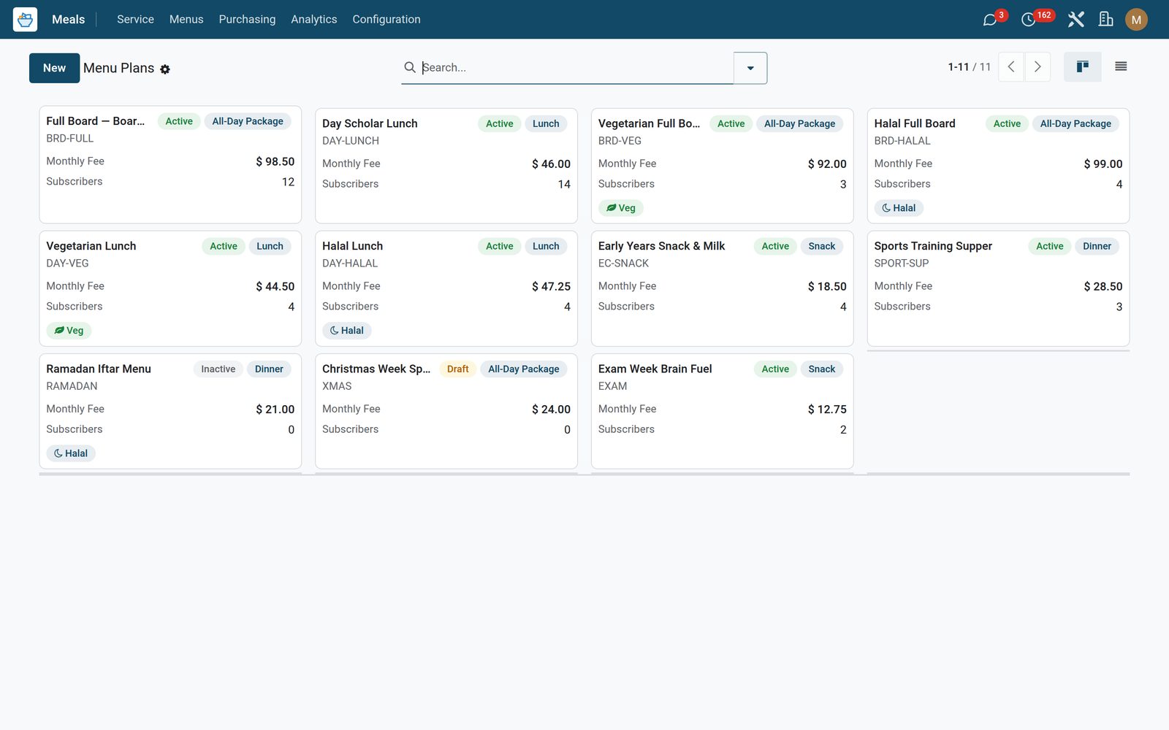Open the activities clock icon
Viewport: 1169px width, 730px height.
(x=1028, y=20)
